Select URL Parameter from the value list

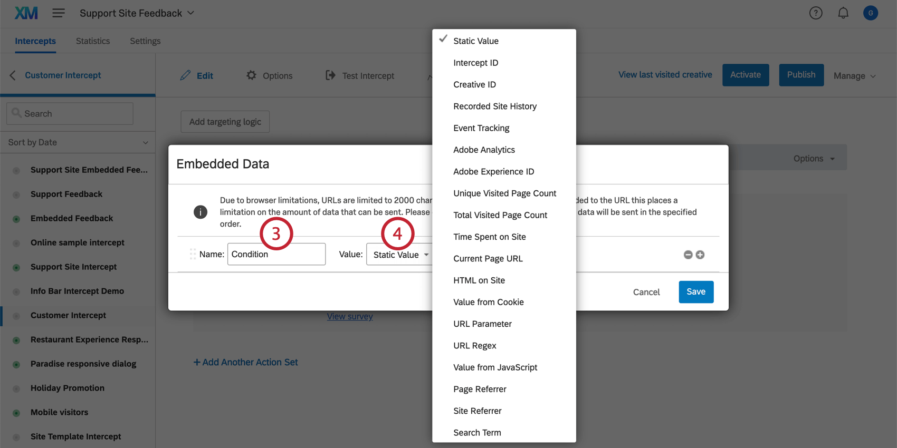[482, 324]
